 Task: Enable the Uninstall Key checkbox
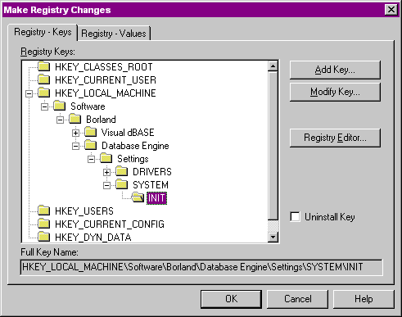click(x=295, y=217)
